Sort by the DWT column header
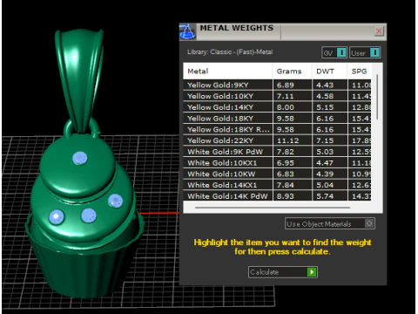 click(329, 72)
